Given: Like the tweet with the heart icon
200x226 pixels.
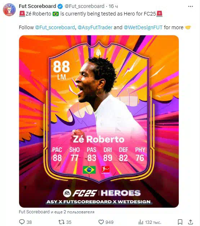Looking at the screenshot, I should pos(101,222).
